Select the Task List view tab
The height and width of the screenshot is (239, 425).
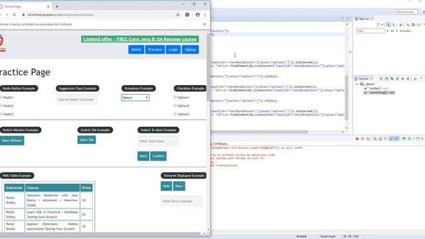click(364, 19)
